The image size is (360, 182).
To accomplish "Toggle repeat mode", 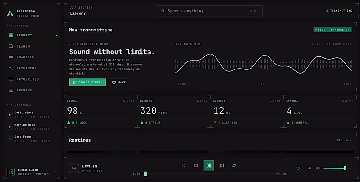I will click(234, 165).
